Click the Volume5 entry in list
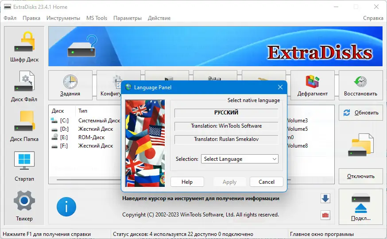The image size is (387, 239). pyautogui.click(x=298, y=129)
